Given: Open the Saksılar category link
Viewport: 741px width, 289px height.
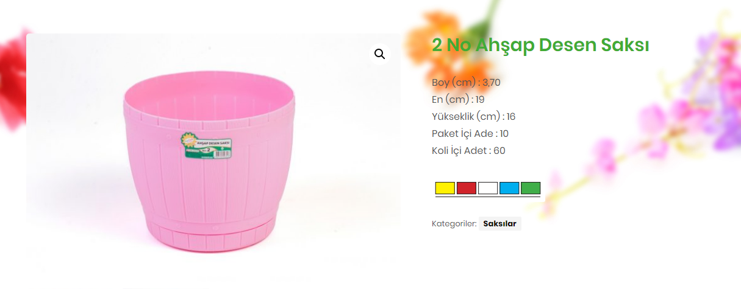Looking at the screenshot, I should point(499,224).
